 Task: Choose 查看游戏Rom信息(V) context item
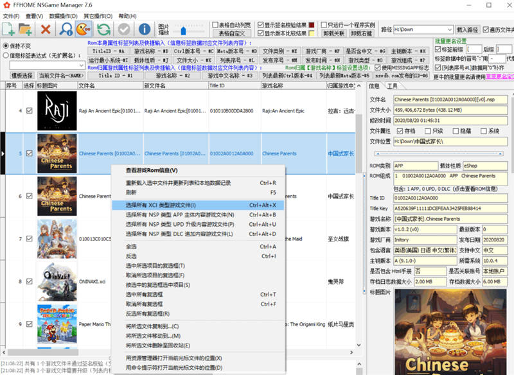click(x=198, y=170)
